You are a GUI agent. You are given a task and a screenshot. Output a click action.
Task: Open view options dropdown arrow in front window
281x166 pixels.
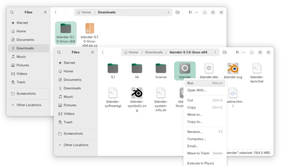tap(243, 52)
